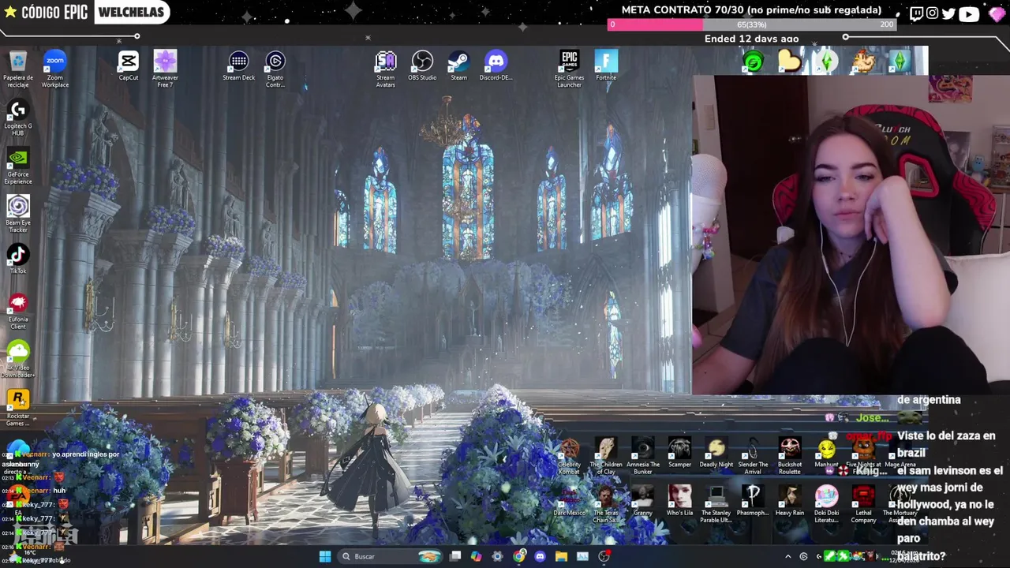The height and width of the screenshot is (568, 1010).
Task: Select the Celebrity Kombat game shortcut
Action: pos(569,456)
